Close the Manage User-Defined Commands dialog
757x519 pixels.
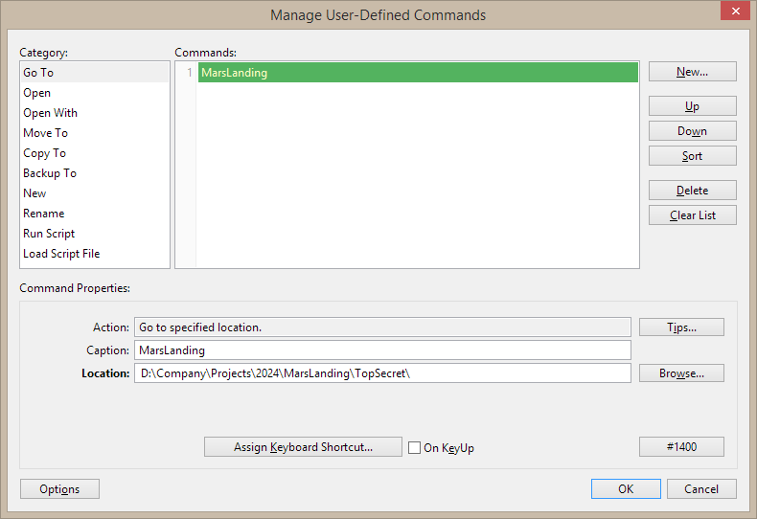pos(734,13)
